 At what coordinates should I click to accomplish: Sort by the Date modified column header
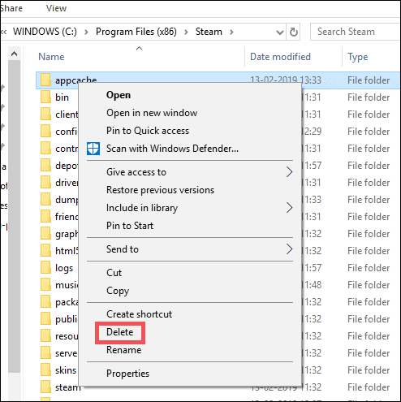coord(280,57)
